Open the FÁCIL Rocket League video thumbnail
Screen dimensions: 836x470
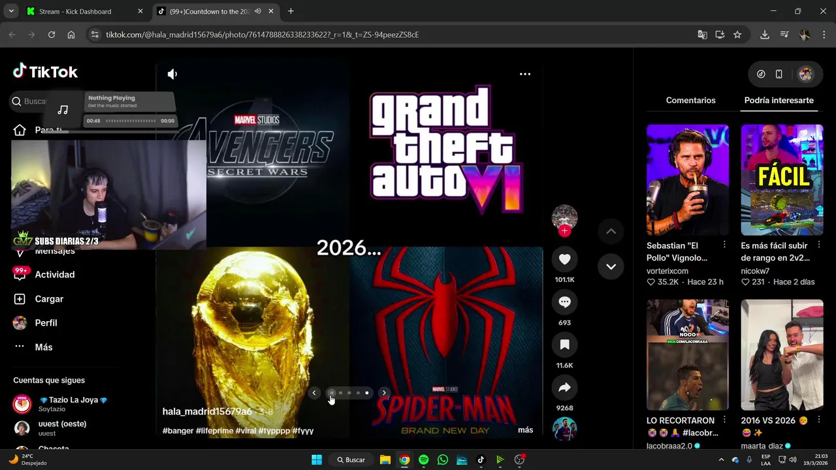(782, 180)
